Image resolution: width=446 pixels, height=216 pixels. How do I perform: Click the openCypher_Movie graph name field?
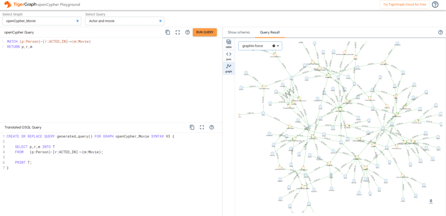pyautogui.click(x=41, y=21)
